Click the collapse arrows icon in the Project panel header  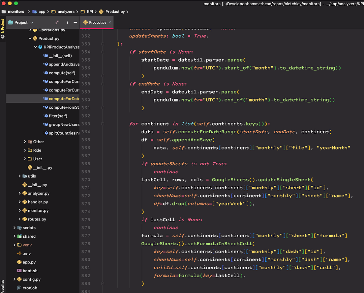[x=57, y=22]
